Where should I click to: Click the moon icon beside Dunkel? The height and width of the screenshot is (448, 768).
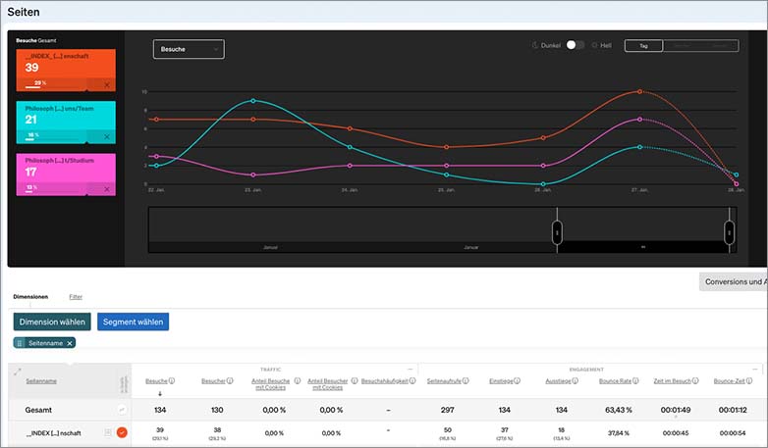(x=535, y=45)
